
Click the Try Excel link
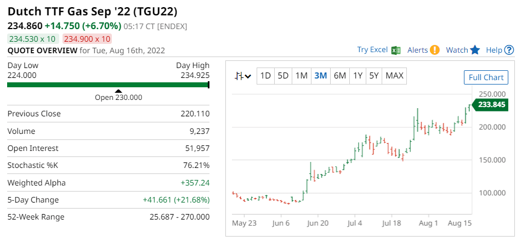[372, 50]
